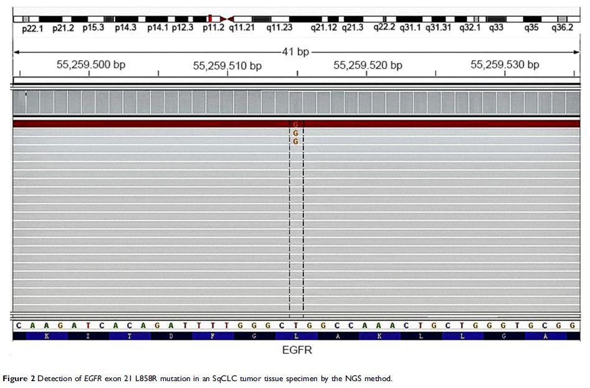The width and height of the screenshot is (590, 388).
Task: Select the amino acid block labeled F
Action: (x=212, y=336)
